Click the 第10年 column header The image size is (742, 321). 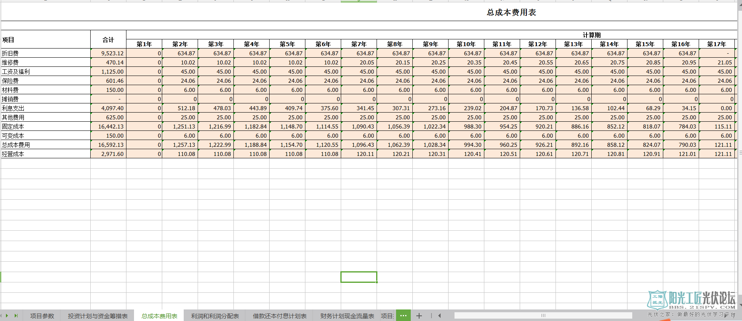[x=466, y=44]
